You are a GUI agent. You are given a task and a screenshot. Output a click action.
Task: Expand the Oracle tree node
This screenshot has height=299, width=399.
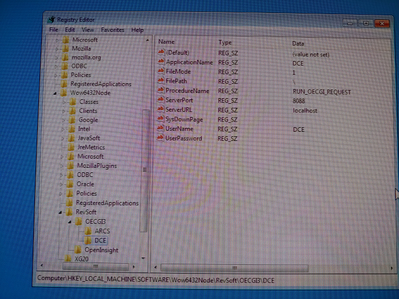click(x=61, y=184)
